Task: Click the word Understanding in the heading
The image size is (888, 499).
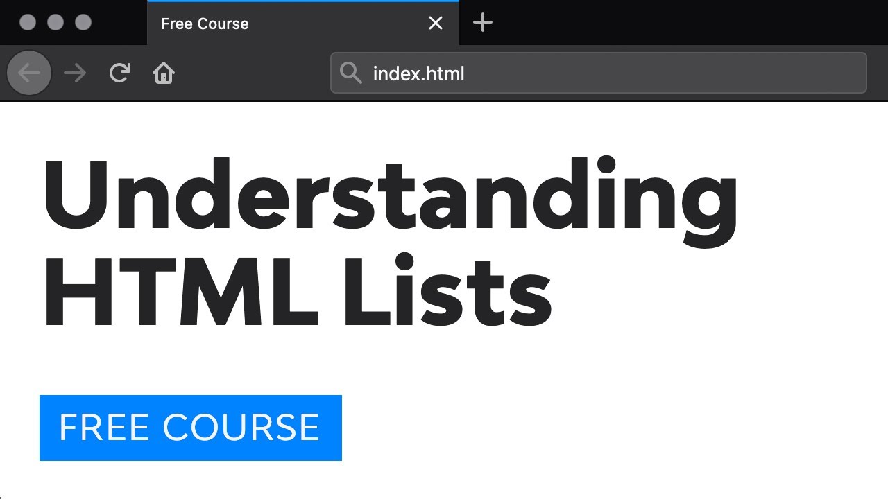Action: pyautogui.click(x=391, y=198)
